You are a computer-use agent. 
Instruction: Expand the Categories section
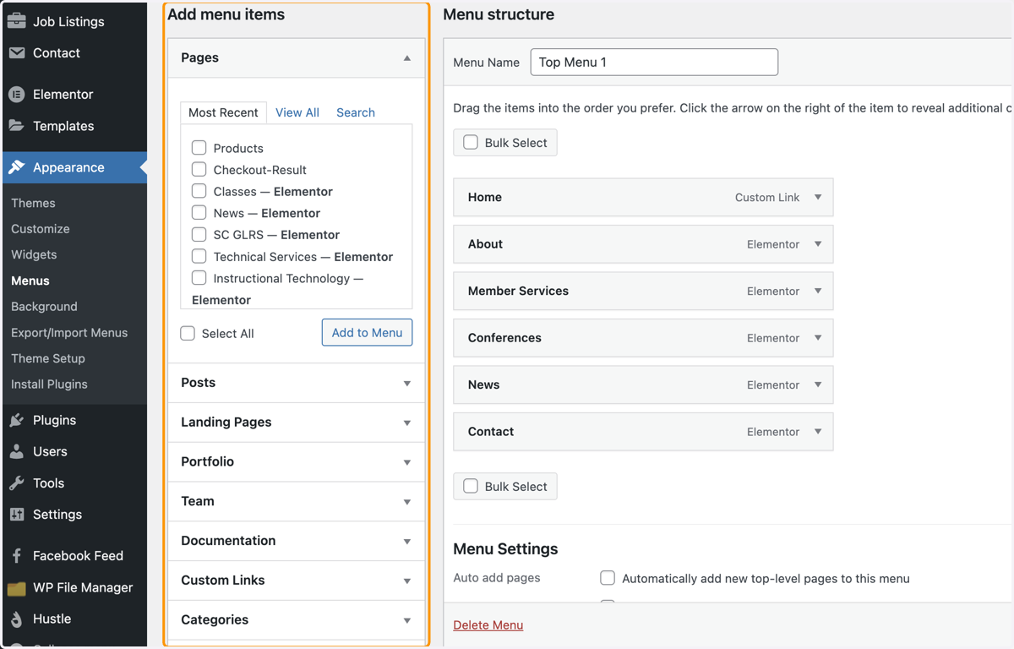tap(297, 620)
